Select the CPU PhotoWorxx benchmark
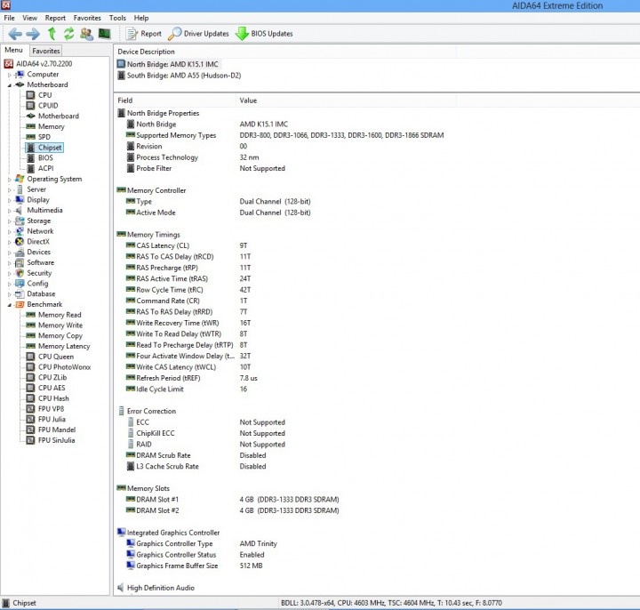Screen dimensions: 640x610 [59, 367]
